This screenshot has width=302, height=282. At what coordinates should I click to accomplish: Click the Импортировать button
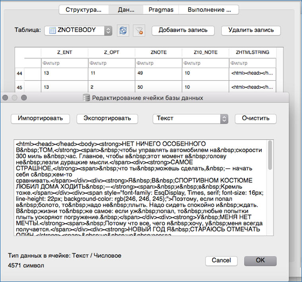40,119
